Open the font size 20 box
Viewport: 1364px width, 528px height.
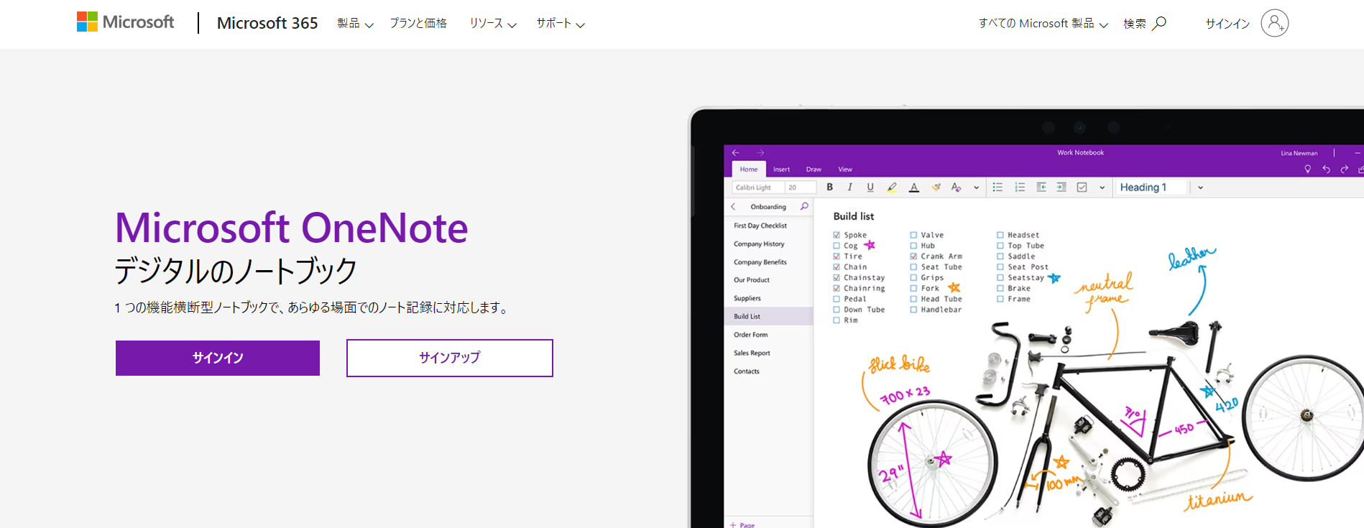tap(801, 187)
